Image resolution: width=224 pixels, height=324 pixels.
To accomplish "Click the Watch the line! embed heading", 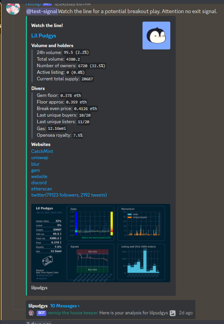I will coord(47,25).
